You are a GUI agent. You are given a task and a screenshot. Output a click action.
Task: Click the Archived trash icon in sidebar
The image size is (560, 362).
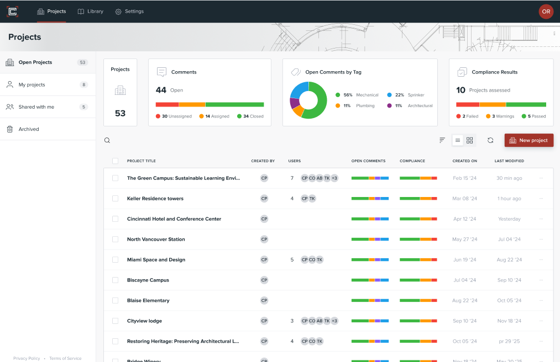[x=10, y=129]
